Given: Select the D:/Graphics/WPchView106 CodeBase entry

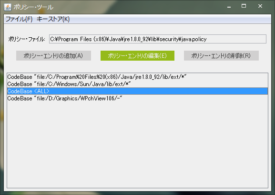Looking at the screenshot, I should coord(137,98).
